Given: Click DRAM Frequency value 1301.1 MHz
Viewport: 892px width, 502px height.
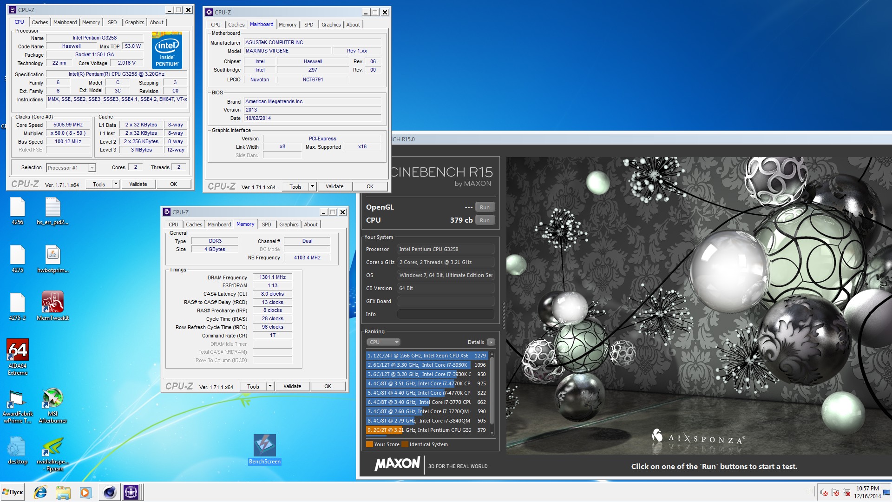Looking at the screenshot, I should tap(272, 277).
